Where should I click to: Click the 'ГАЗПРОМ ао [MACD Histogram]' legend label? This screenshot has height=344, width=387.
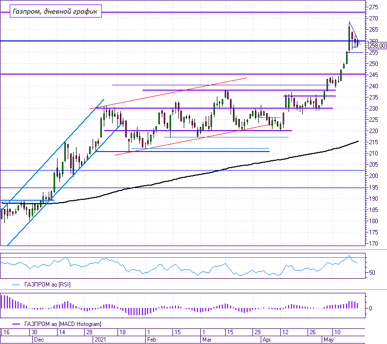(x=63, y=324)
